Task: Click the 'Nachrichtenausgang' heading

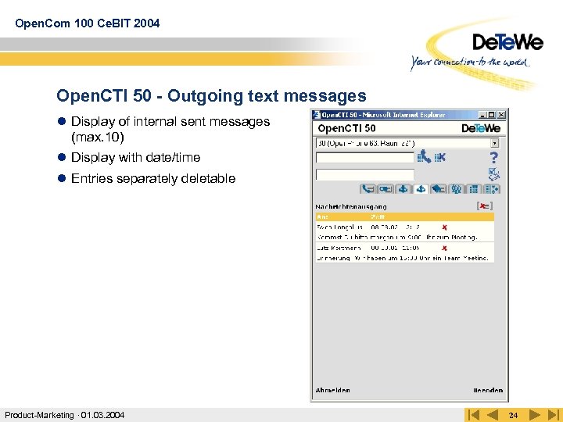Action: click(351, 206)
